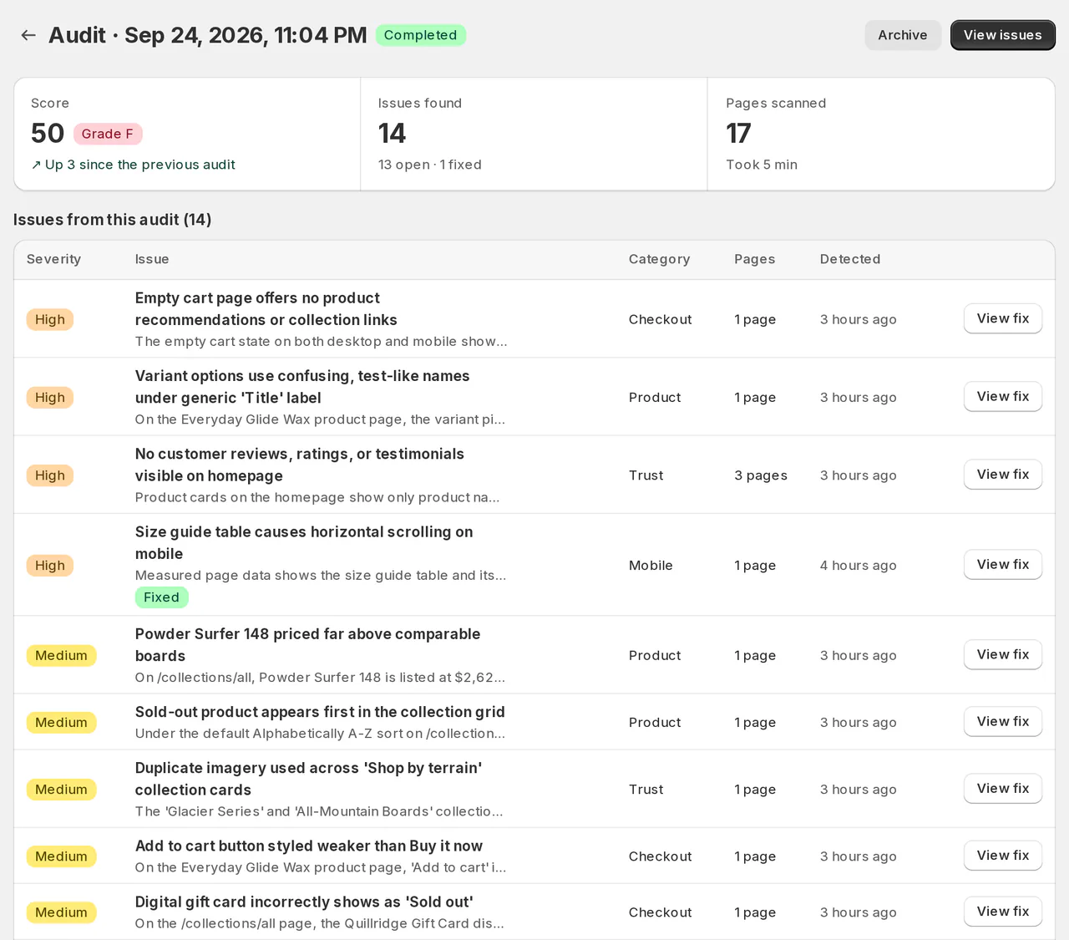
Task: Click the Completed status badge
Action: [420, 35]
